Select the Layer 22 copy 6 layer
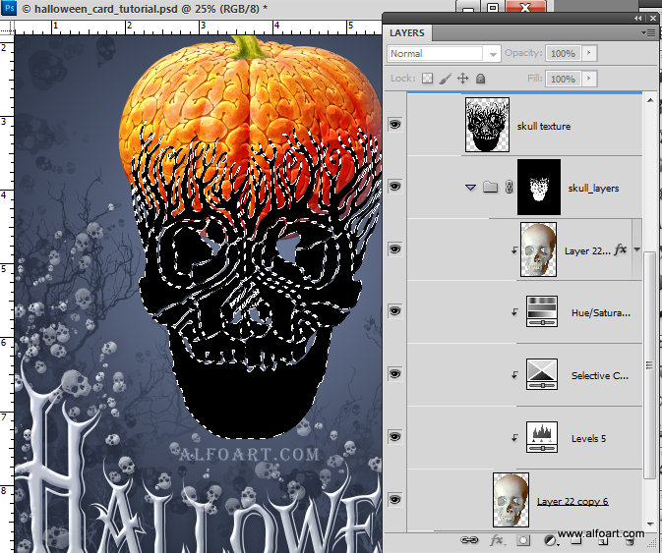 pyautogui.click(x=572, y=501)
